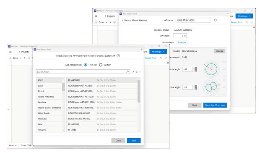Click the purple icon right of Zone chevron, front window
The image size is (260, 153).
[29, 58]
